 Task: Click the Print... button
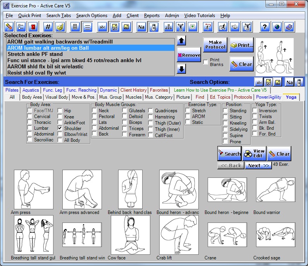(242, 45)
